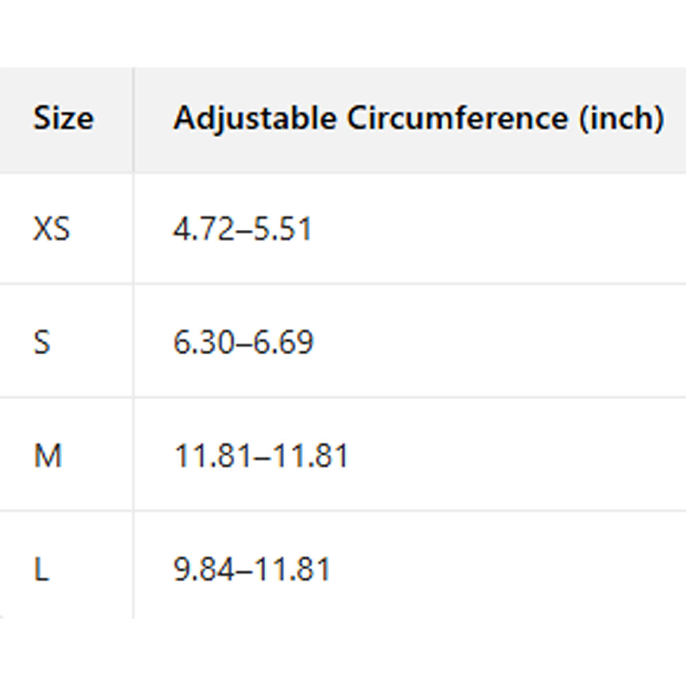Click the Size column header
The width and height of the screenshot is (686, 686).
coord(63,119)
